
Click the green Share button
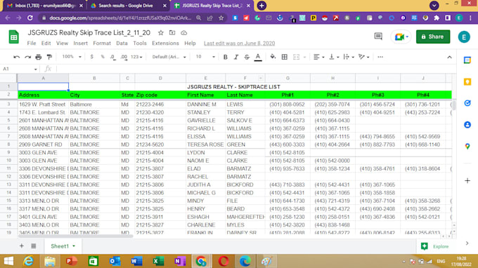click(x=433, y=36)
